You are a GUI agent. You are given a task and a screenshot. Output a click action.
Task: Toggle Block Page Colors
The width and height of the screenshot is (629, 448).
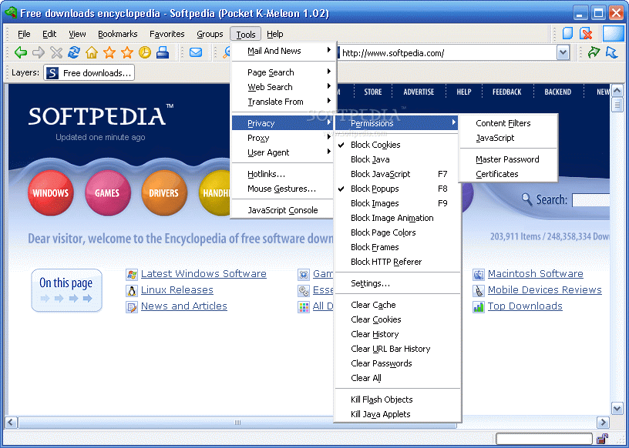click(397, 232)
